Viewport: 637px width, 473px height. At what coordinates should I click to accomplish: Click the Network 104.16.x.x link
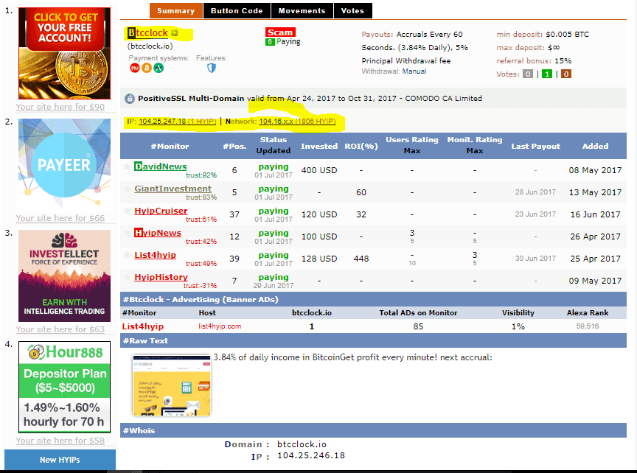[x=297, y=122]
